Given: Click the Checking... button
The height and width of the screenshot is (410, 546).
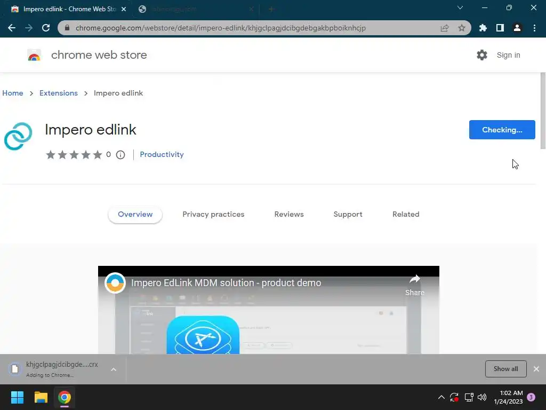Looking at the screenshot, I should (x=502, y=130).
